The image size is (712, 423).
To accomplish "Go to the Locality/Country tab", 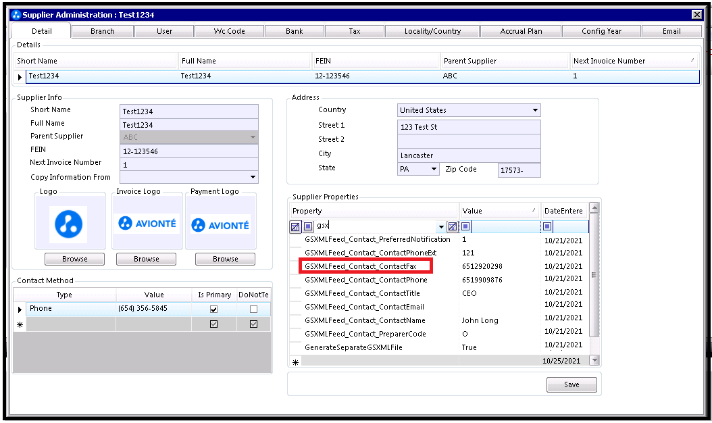I will click(432, 31).
